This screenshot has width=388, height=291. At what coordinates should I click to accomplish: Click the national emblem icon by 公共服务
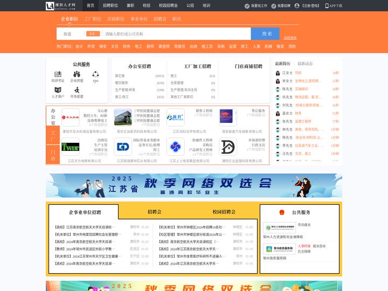282,212
